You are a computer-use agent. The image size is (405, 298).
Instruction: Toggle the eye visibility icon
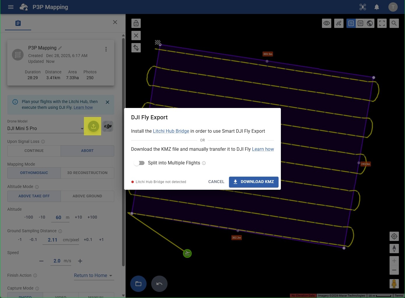[327, 23]
